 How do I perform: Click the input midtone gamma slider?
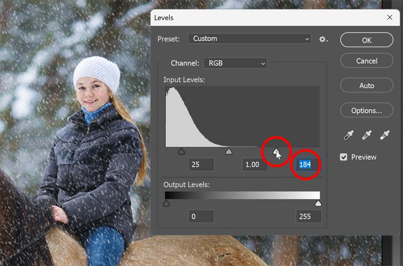click(x=229, y=151)
